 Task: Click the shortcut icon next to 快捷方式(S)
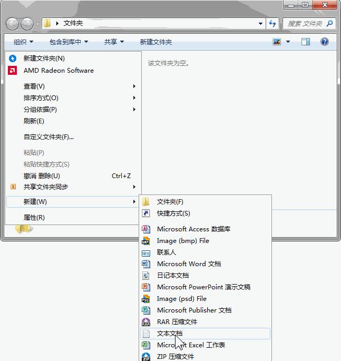click(146, 213)
